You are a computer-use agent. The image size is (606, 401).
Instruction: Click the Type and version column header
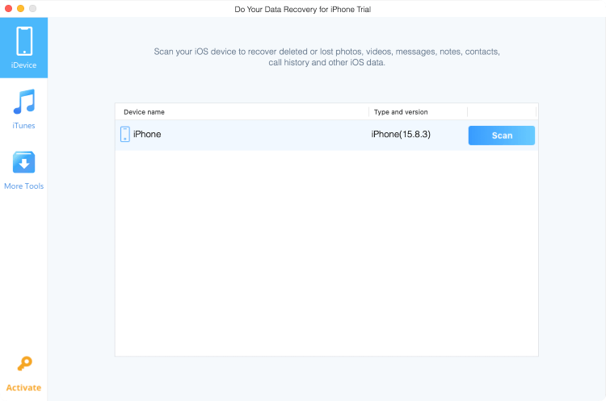pyautogui.click(x=401, y=112)
